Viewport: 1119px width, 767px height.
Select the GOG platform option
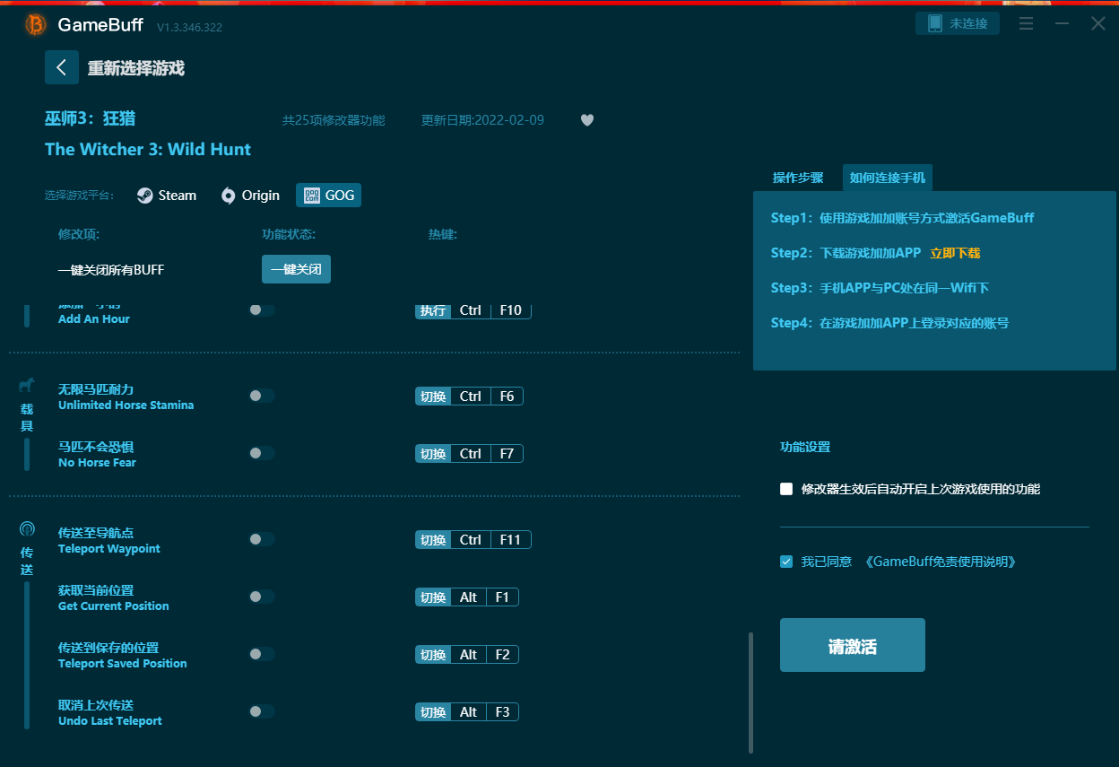pos(329,196)
